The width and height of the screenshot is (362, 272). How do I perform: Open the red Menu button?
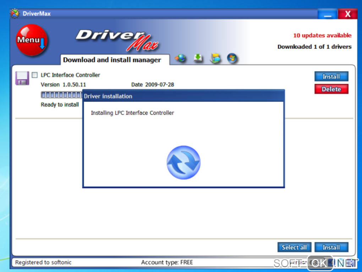(32, 40)
